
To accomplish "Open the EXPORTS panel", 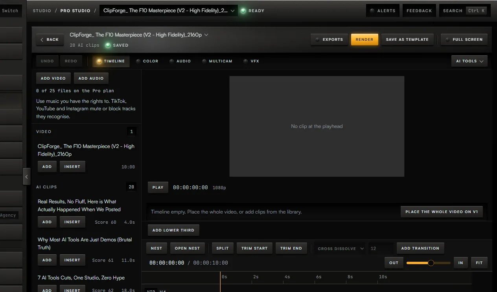I will click(329, 40).
